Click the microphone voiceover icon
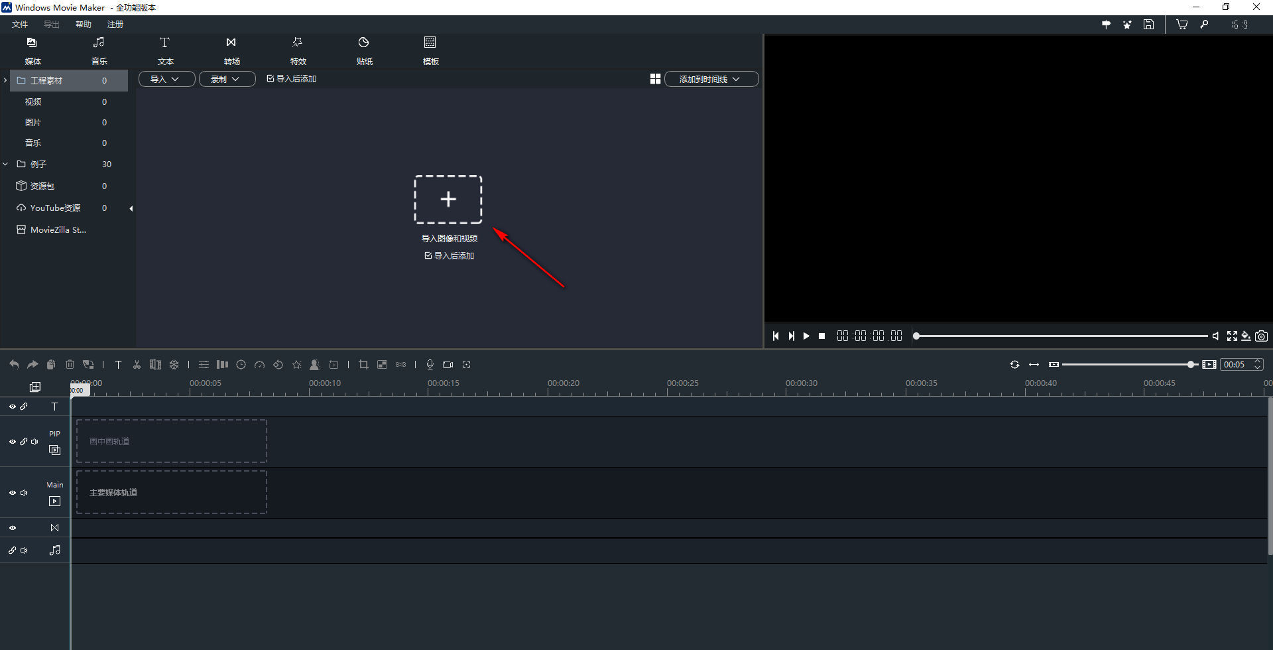This screenshot has width=1273, height=650. [x=430, y=364]
